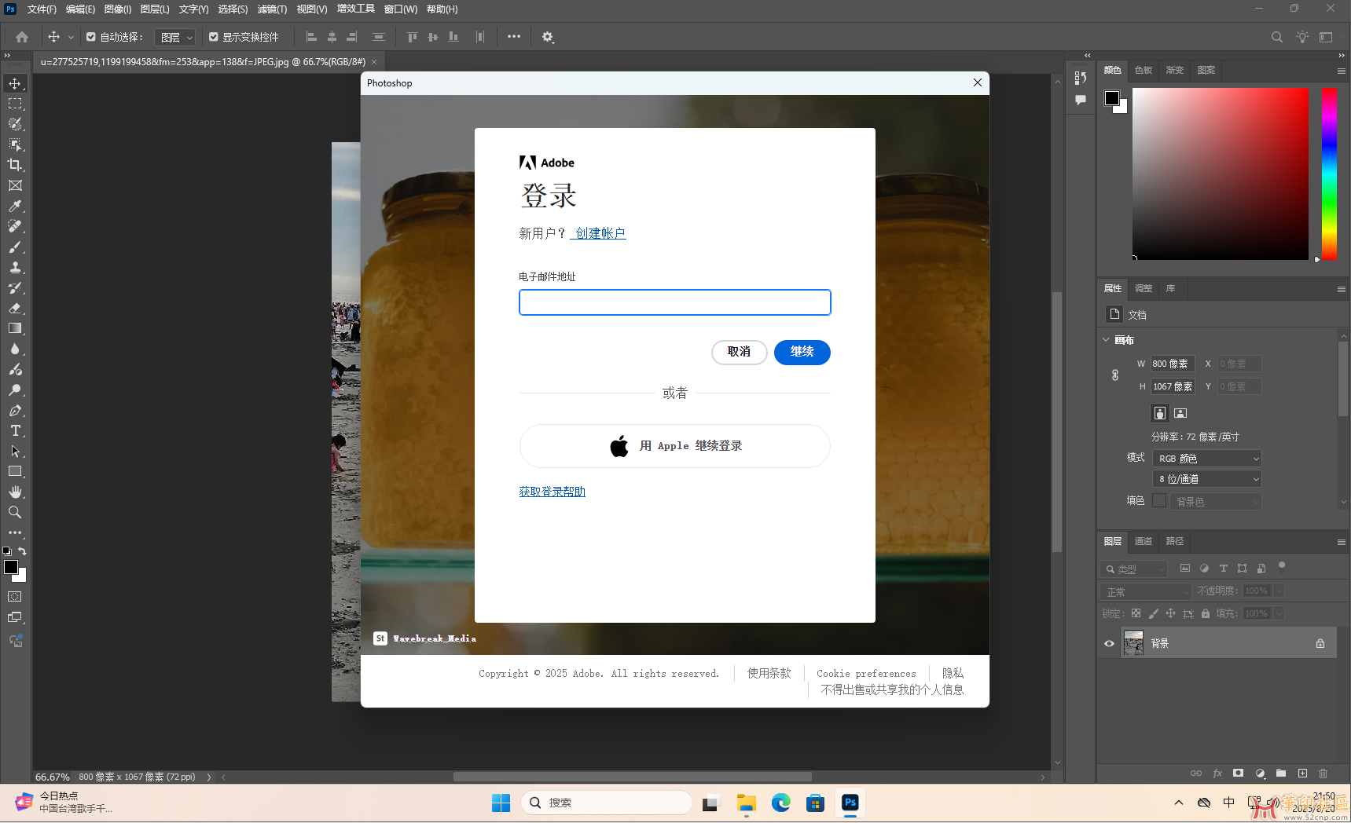Open the 使用条款 link
Viewport: 1351px width, 823px height.
[x=769, y=673]
